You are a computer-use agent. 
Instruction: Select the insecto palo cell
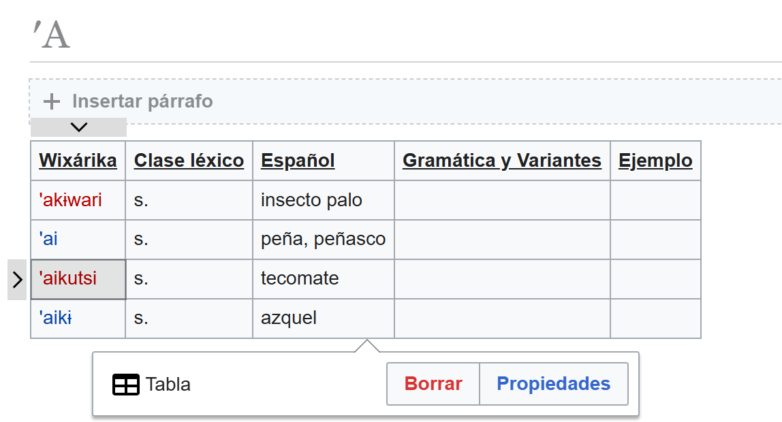[311, 200]
